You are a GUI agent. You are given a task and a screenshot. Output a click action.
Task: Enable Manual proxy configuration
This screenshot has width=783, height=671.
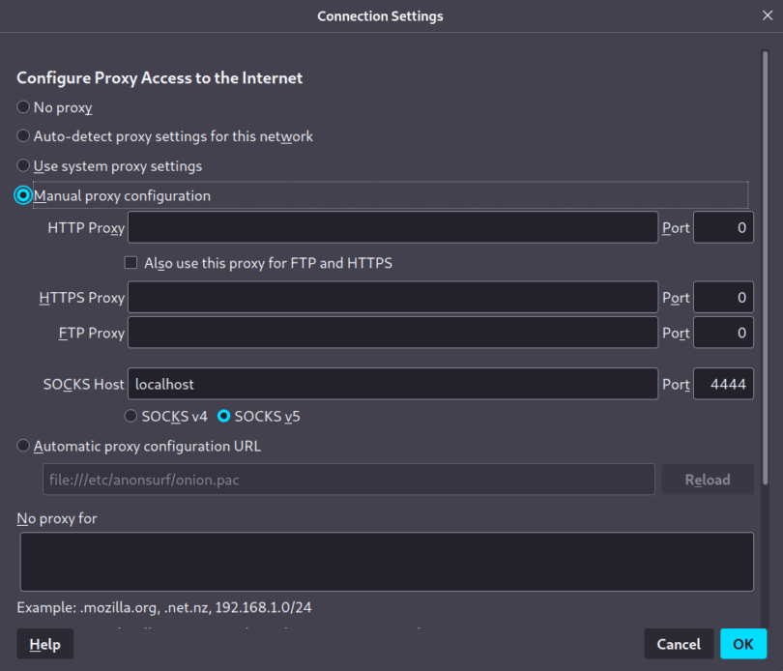[21, 195]
